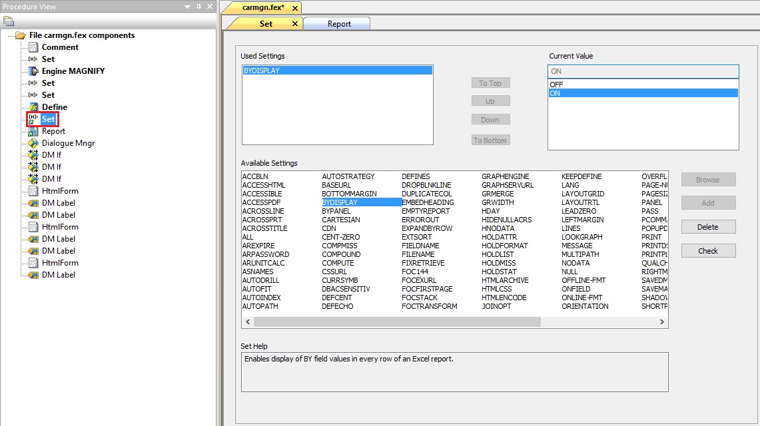Click the highlighted Set component icon

pyautogui.click(x=33, y=119)
